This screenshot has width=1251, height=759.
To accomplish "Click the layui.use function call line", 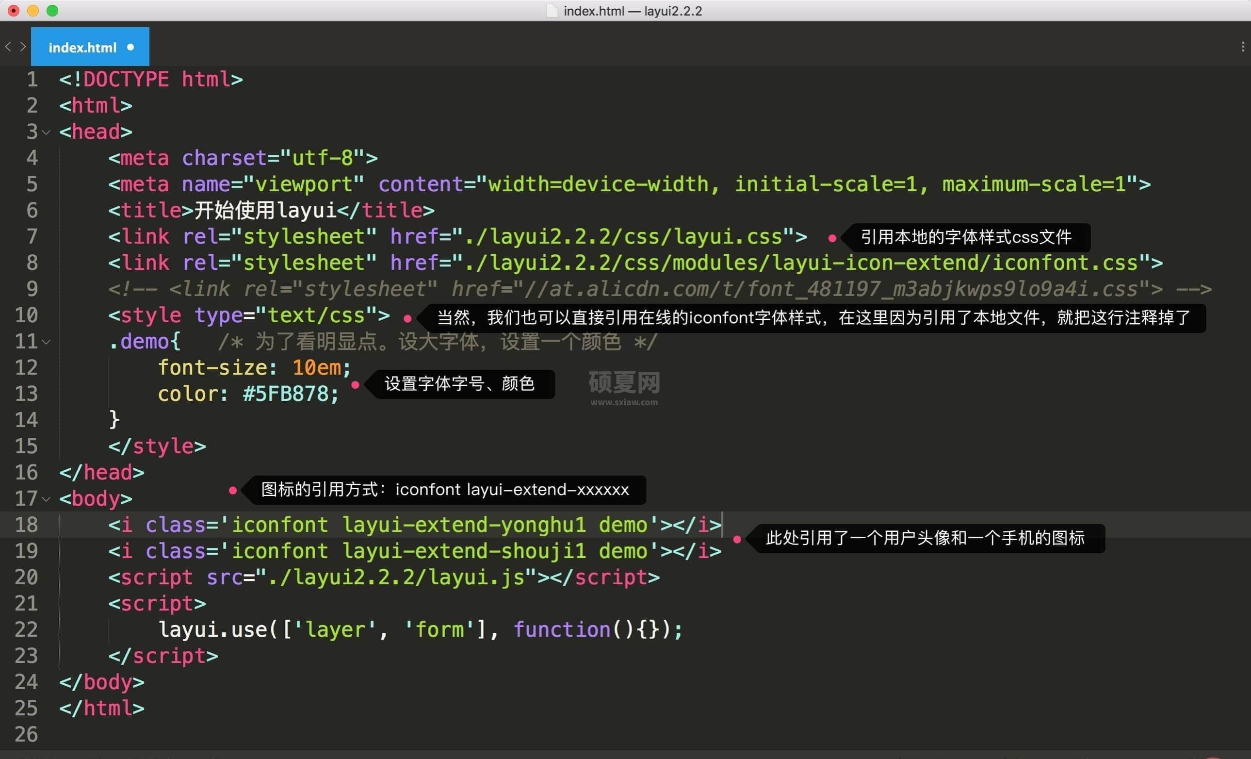I will [421, 630].
